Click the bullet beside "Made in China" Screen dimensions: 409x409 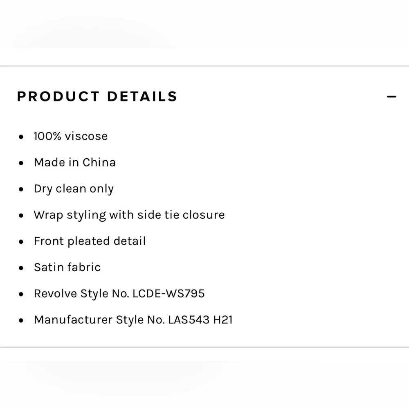[x=21, y=163]
